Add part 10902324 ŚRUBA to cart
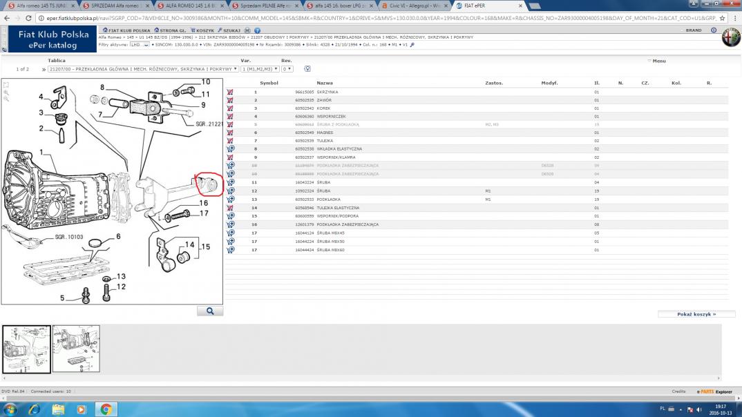The height and width of the screenshot is (417, 742). point(231,191)
